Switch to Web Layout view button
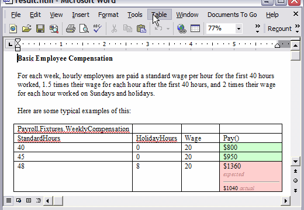Viewport: 304px width, 210px height. coord(19,200)
